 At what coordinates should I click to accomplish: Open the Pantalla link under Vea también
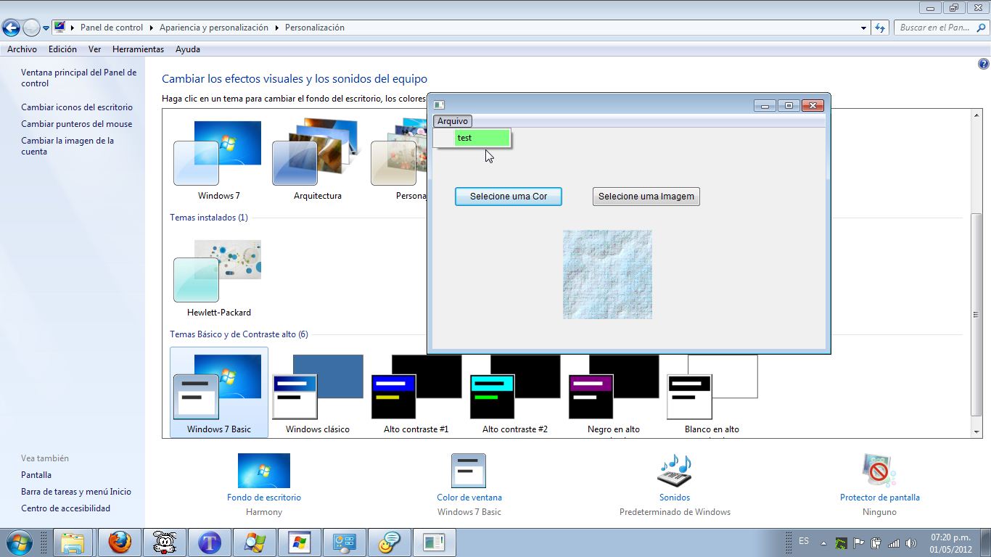pyautogui.click(x=36, y=475)
